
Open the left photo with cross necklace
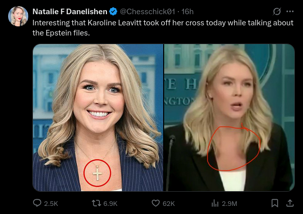(x=98, y=118)
